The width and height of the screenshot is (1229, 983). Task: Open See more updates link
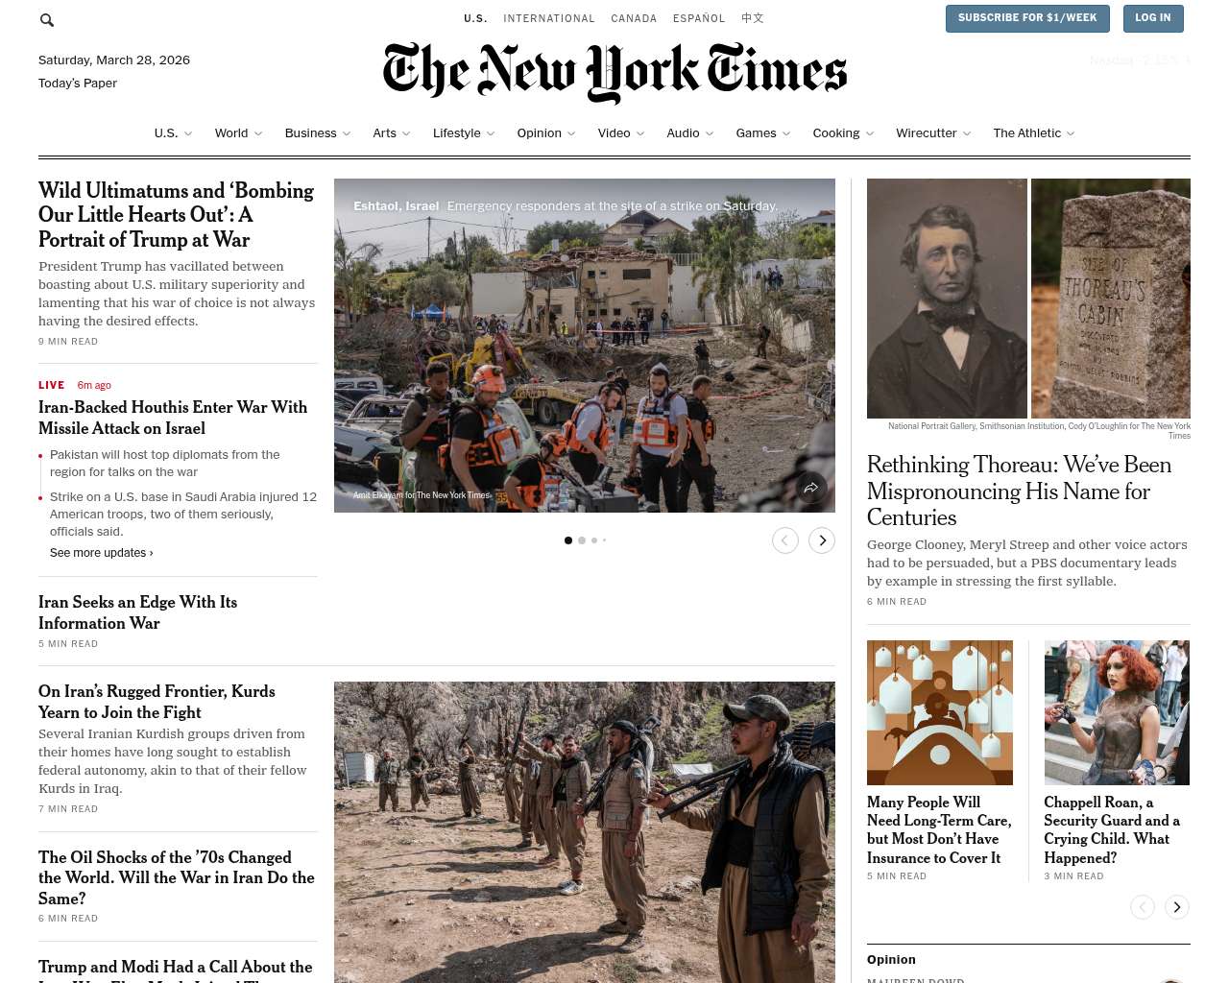102,553
